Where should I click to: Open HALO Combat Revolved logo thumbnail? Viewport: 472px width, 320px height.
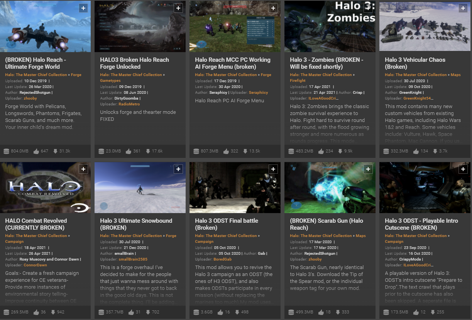[x=45, y=188]
